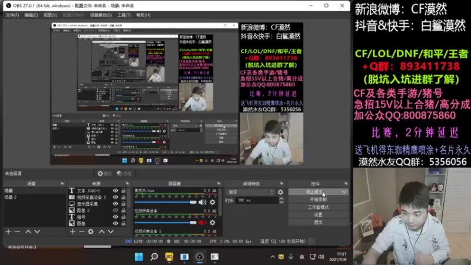Click the 退出 exit button in 控件
Image resolution: width=471 pixels, height=265 pixels.
[x=318, y=223]
